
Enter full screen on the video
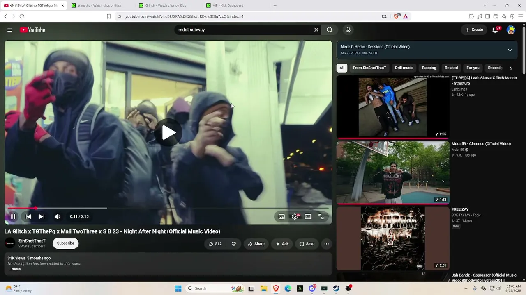(321, 217)
